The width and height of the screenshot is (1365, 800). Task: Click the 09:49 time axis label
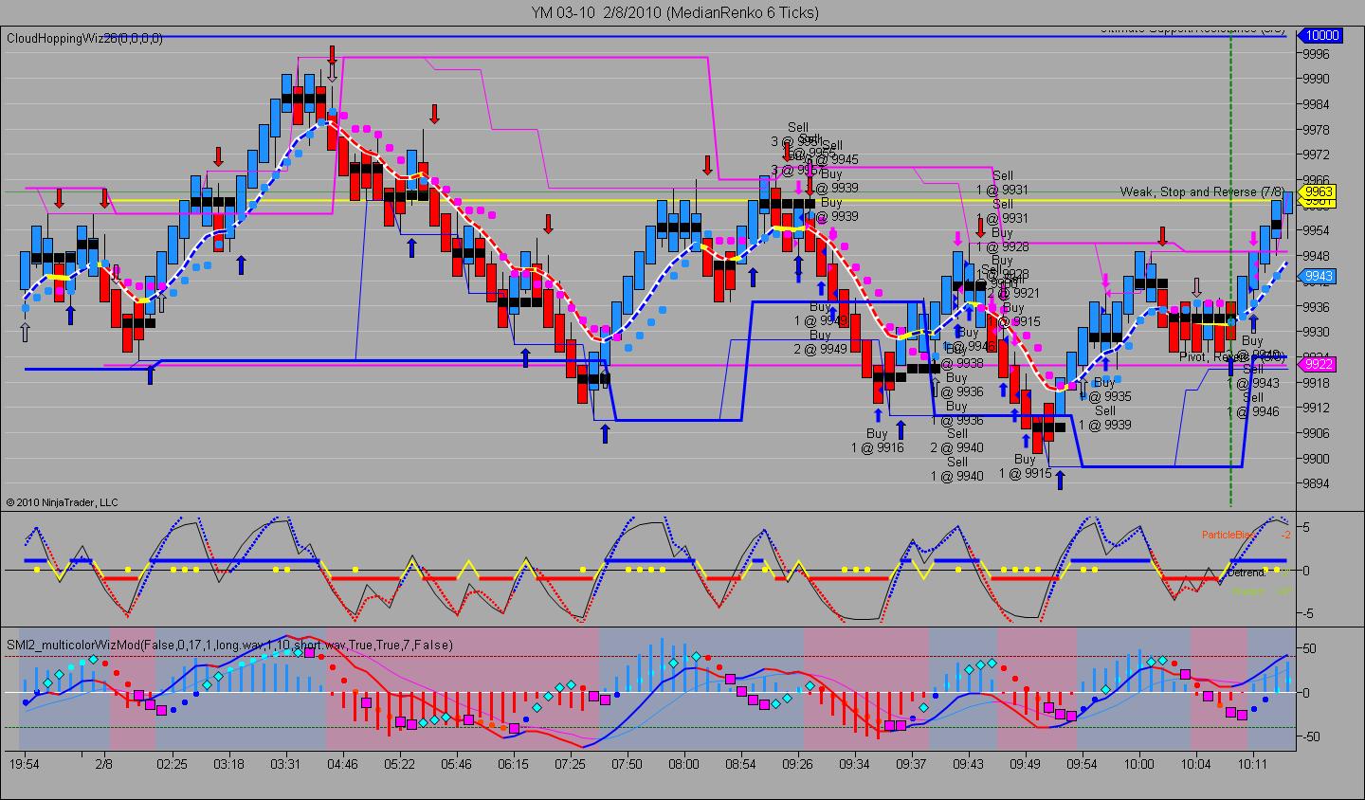1025,763
